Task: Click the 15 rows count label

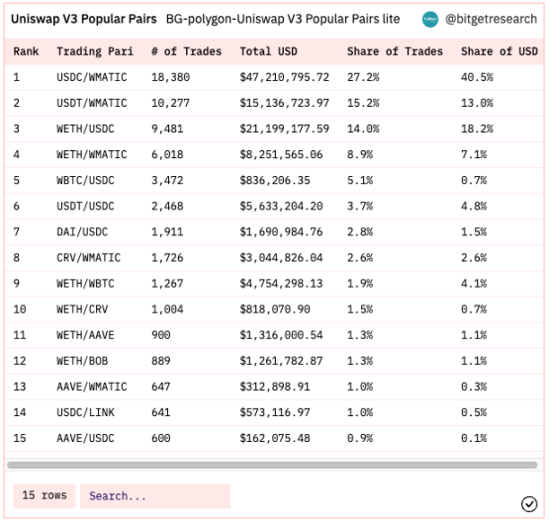Action: click(x=45, y=495)
